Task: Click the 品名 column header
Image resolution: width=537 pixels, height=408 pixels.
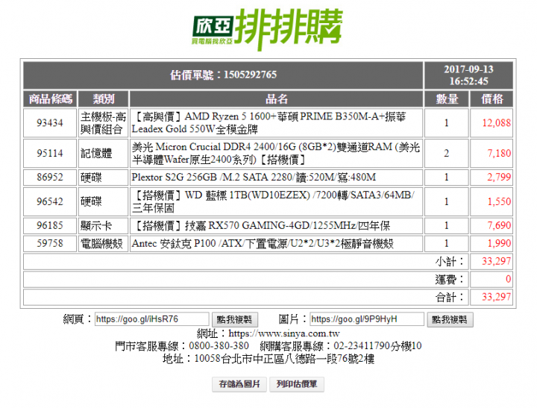Action: click(277, 99)
